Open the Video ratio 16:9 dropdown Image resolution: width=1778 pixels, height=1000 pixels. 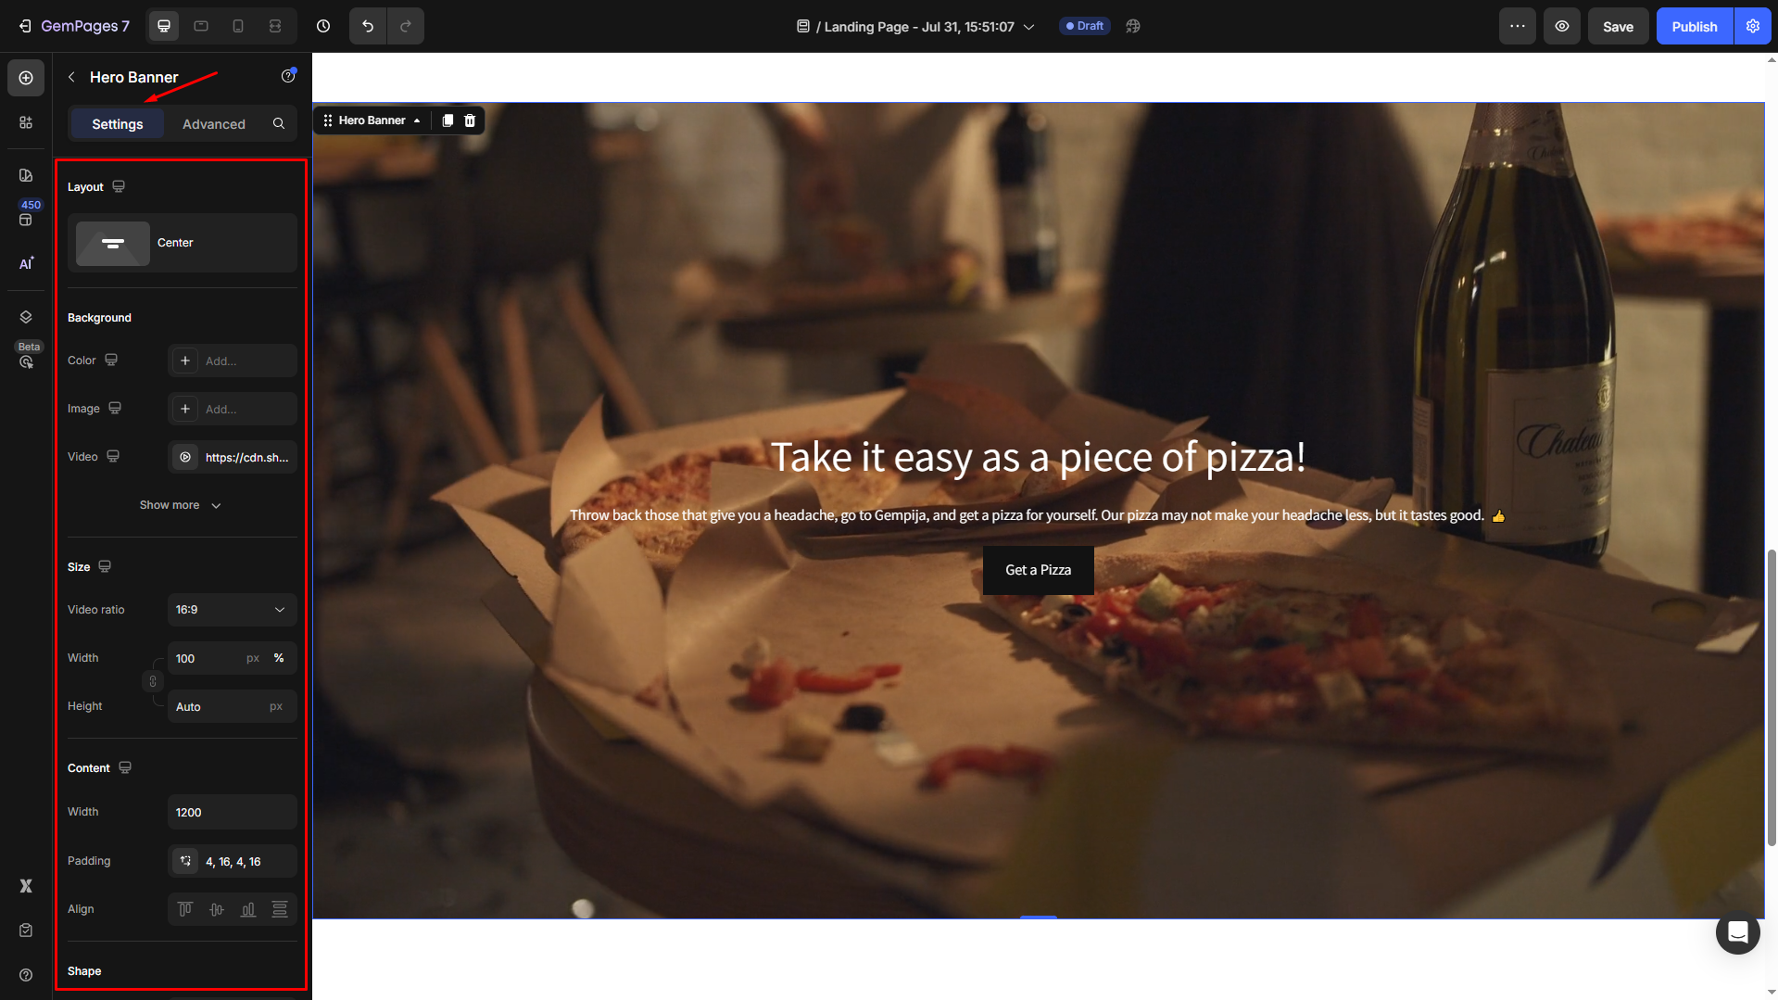[232, 610]
